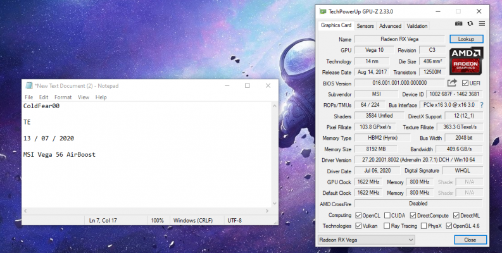This screenshot has height=253, width=502.
Task: Click the AMD Radeon Graphics logo
Action: tap(466, 61)
